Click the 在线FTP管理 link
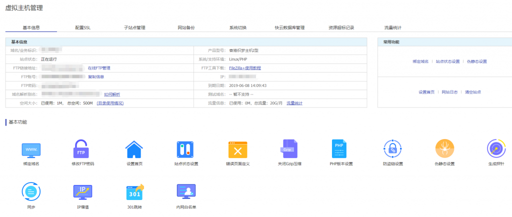Image resolution: width=512 pixels, height=217 pixels. 98,68
